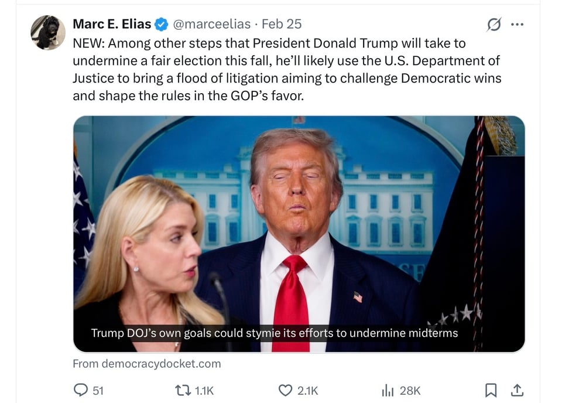Share the post using the share icon
The image size is (562, 403).
point(516,390)
